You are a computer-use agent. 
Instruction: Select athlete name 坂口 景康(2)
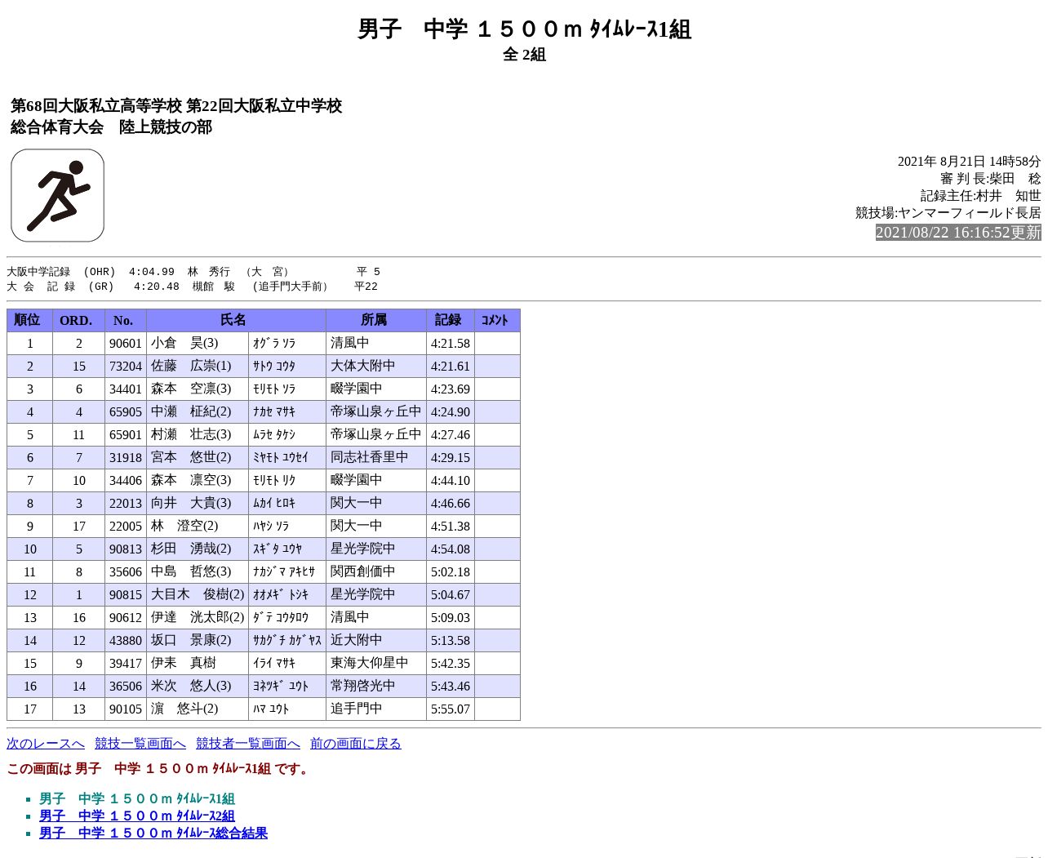[191, 641]
